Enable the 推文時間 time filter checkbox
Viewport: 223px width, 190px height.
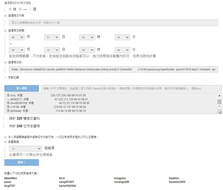click(5, 31)
